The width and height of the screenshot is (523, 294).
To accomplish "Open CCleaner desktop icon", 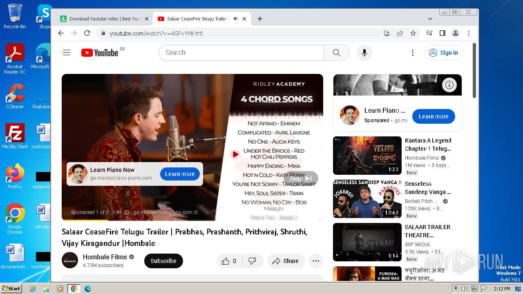I will 15,96.
